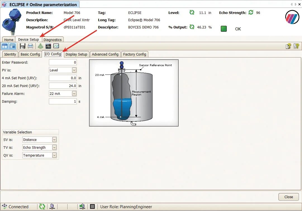Open the Display Setup tab
Image resolution: width=302 pixels, height=211 pixels.
click(77, 54)
